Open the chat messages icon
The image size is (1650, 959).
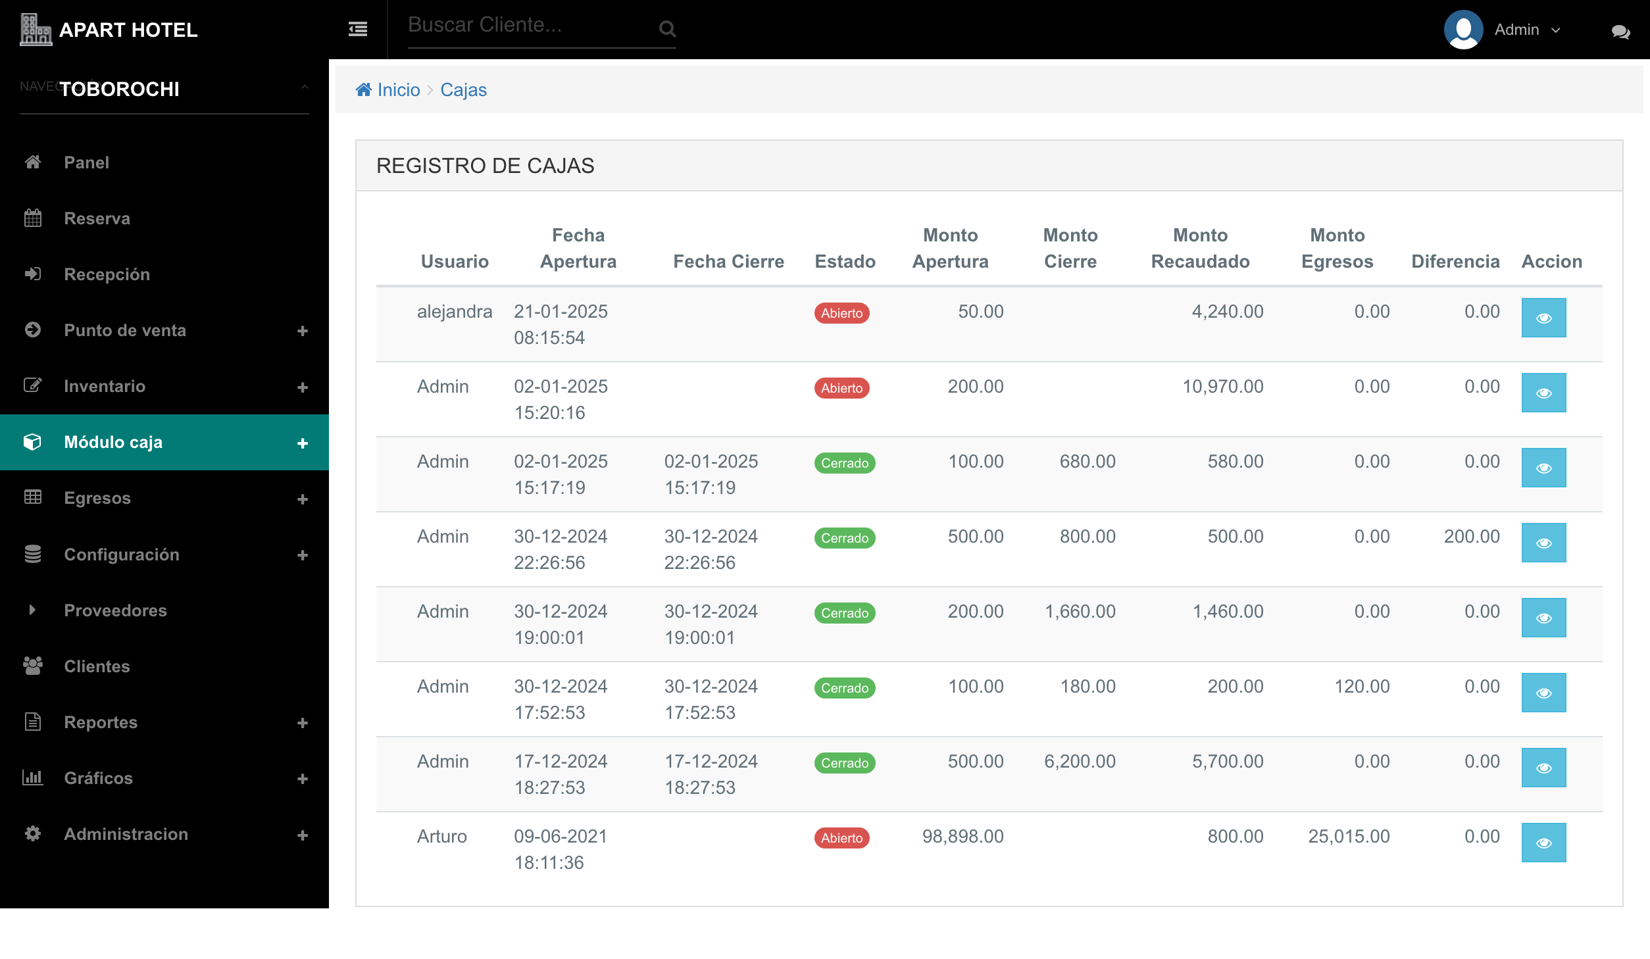tap(1620, 31)
